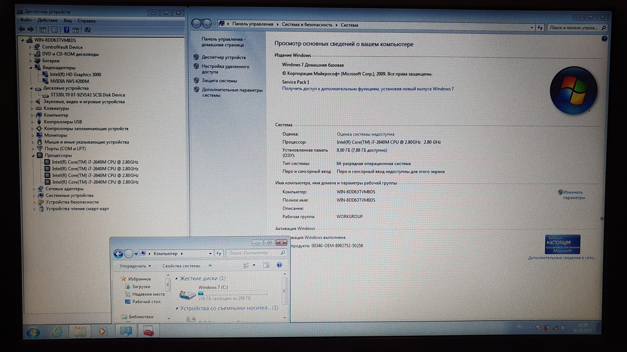Select NVIDIA NVS 4200M device
Viewport: 627px width, 352px height.
[69, 81]
